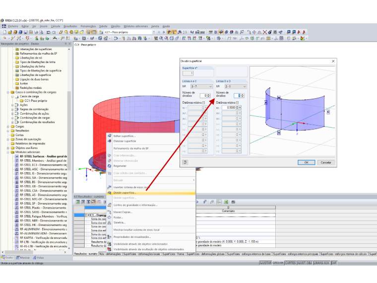Click navigator vertical scrollbar
Image resolution: width=377 pixels, height=283 pixels.
(x=69, y=130)
